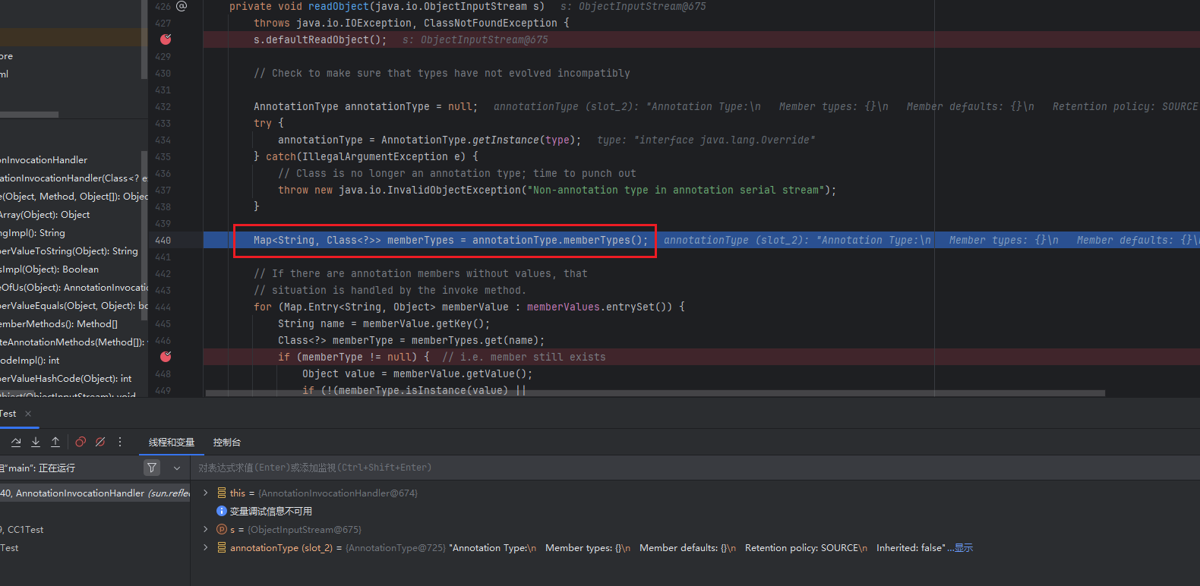This screenshot has width=1200, height=586.
Task: Expand the annotationType (slot_2) variable
Action: tap(205, 547)
